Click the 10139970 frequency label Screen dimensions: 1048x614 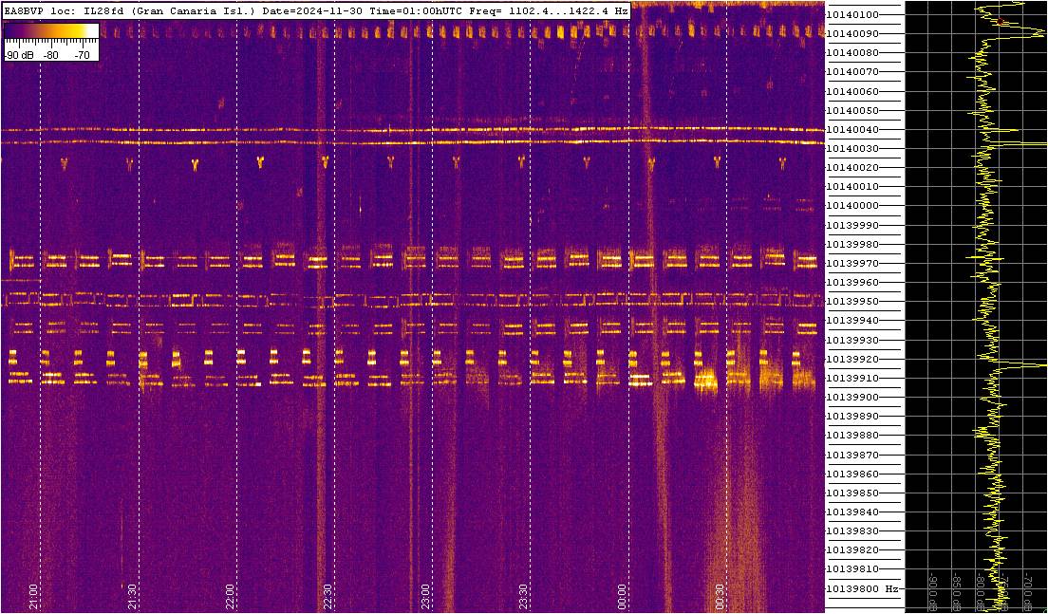coord(852,263)
